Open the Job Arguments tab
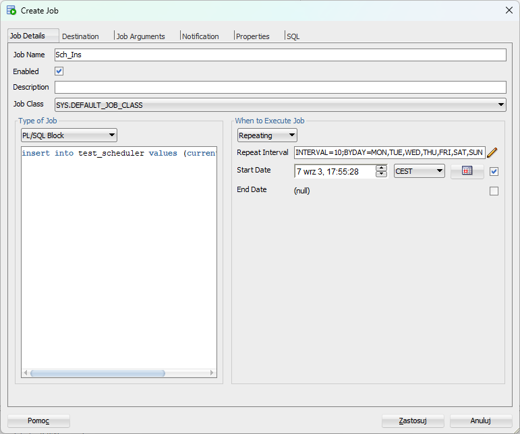 point(140,36)
